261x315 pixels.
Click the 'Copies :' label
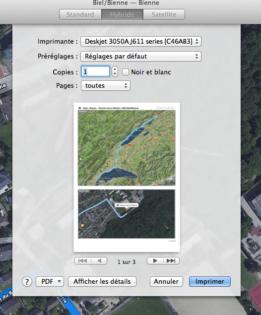coord(65,72)
